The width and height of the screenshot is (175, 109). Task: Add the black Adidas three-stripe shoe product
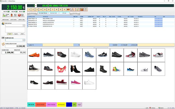click(x=62, y=55)
